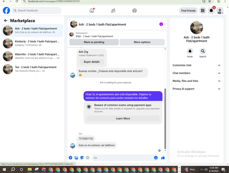
Task: Click Learn More about scams
Action: pyautogui.click(x=123, y=119)
